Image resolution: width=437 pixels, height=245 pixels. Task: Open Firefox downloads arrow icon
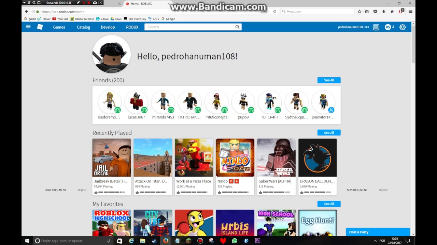[x=384, y=12]
